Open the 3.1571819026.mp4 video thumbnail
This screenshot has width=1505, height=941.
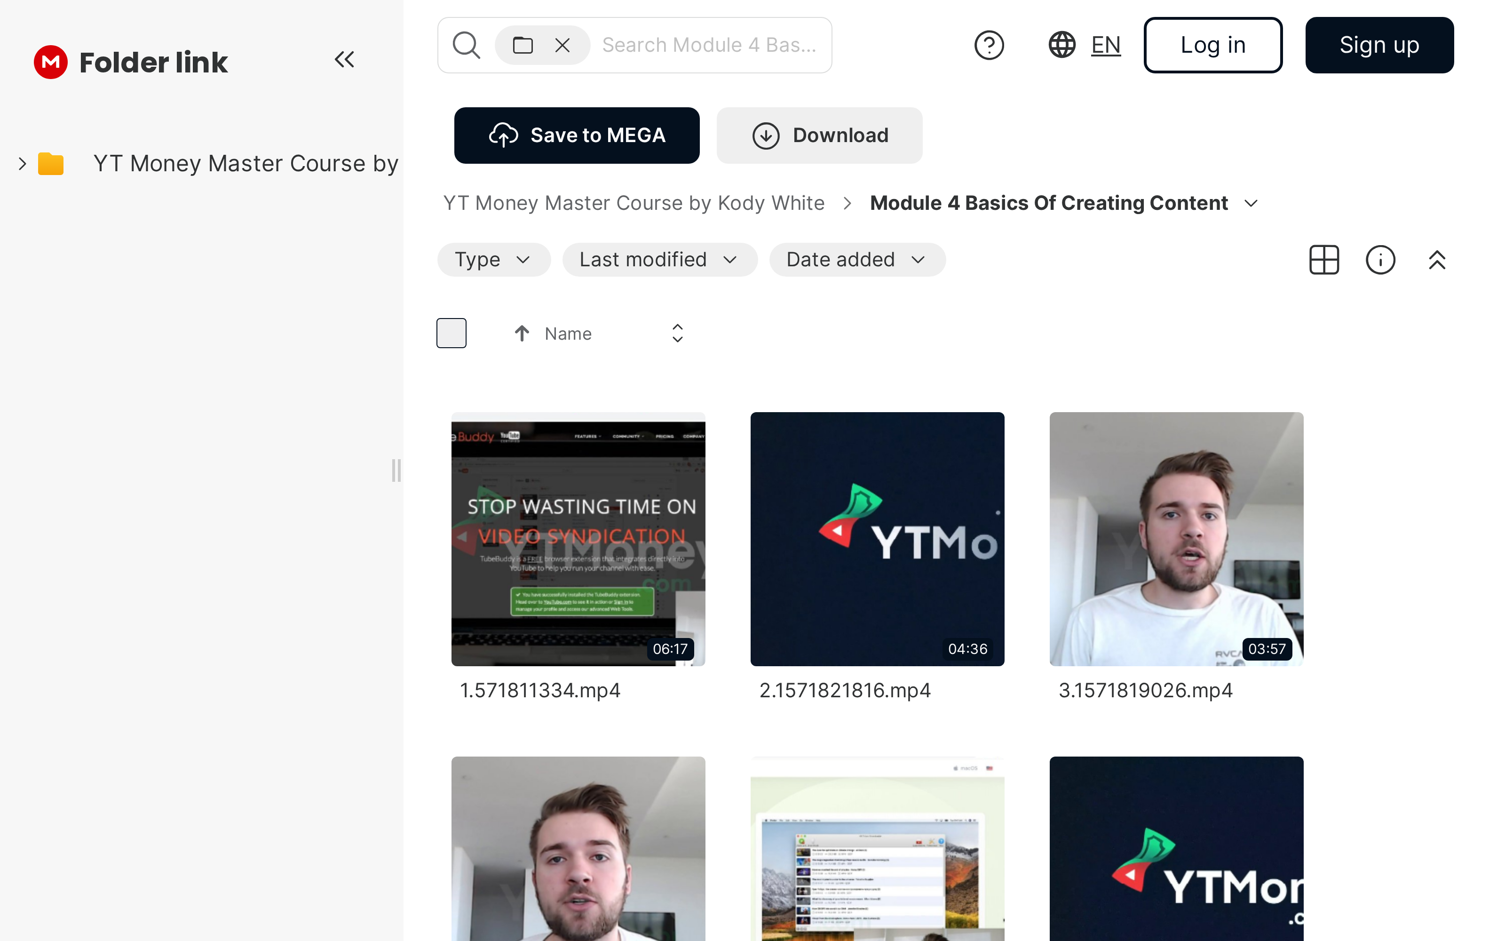pos(1175,538)
